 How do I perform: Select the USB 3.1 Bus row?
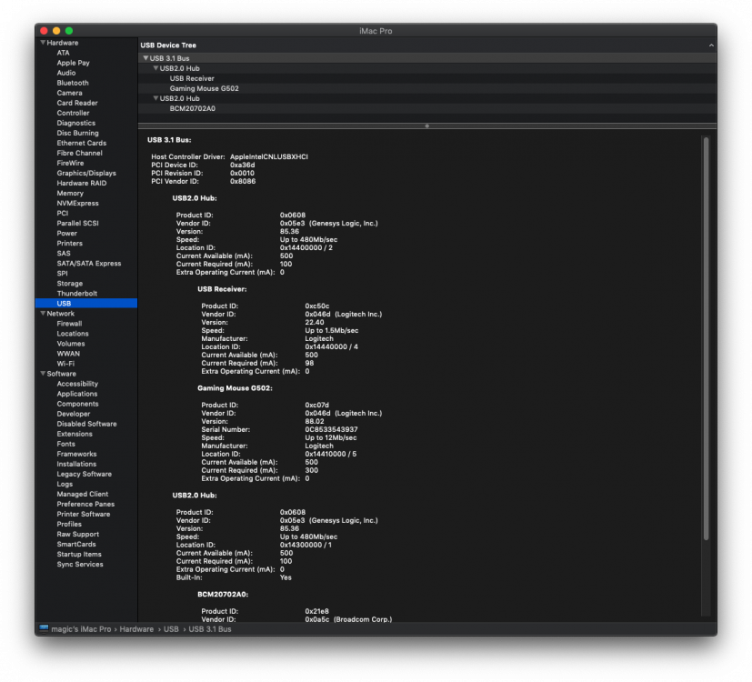(x=427, y=58)
